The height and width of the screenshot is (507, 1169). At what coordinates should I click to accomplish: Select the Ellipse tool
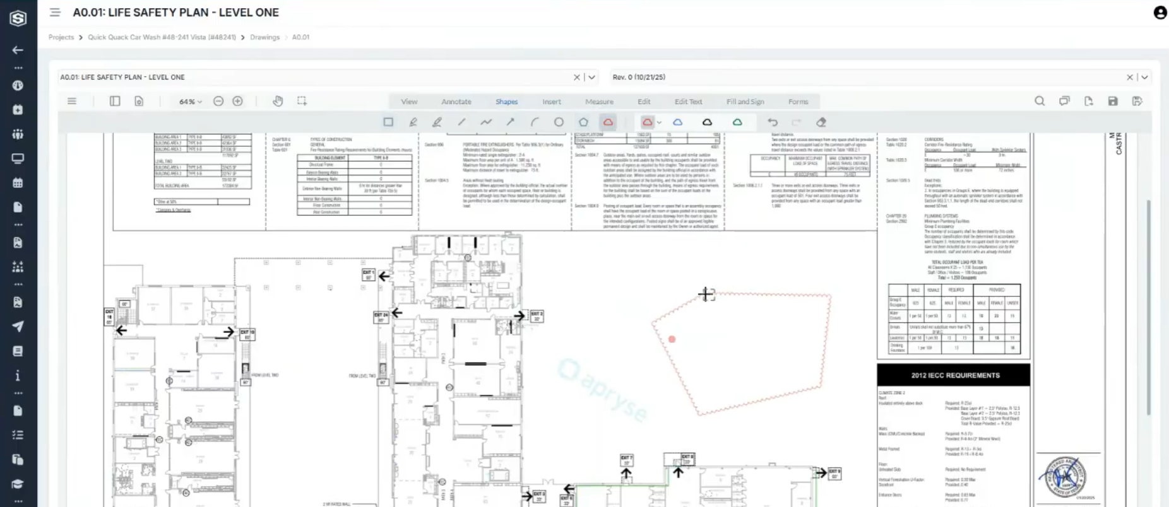(559, 122)
